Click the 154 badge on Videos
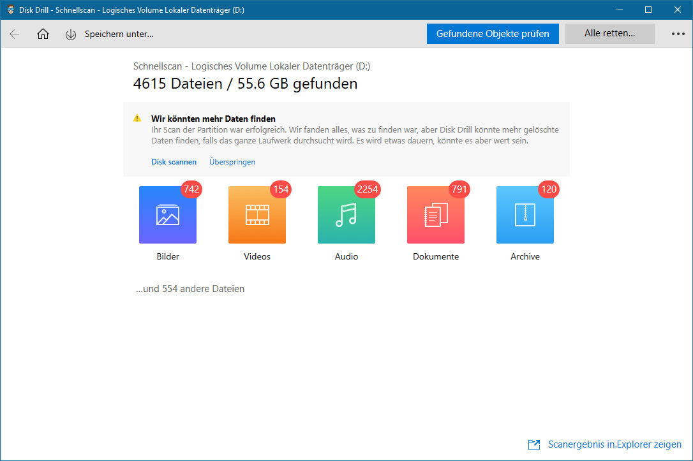 pos(281,189)
